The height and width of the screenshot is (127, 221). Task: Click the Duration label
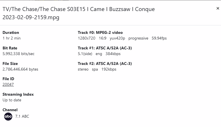11,32
